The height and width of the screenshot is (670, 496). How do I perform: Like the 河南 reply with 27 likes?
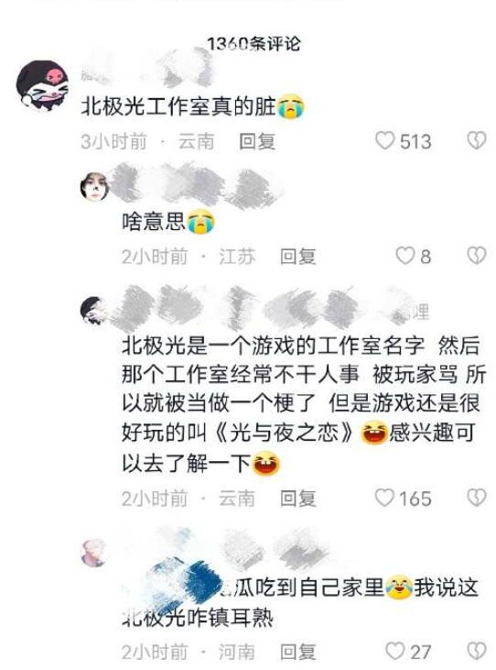[x=394, y=651]
